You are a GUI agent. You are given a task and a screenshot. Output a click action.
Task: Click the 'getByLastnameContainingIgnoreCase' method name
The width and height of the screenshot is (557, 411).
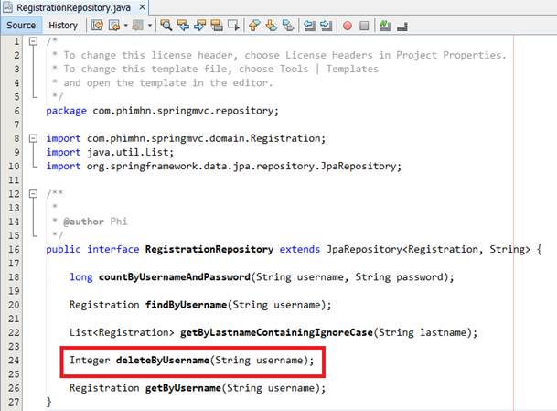276,332
